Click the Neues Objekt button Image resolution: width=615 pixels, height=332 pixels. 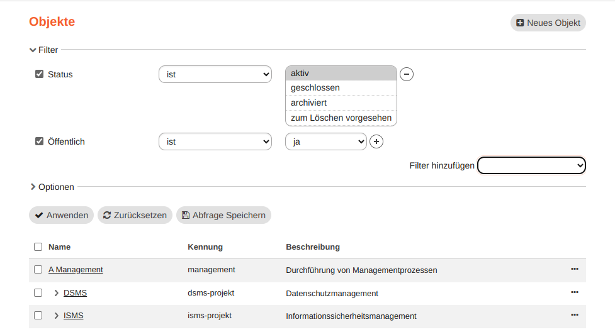pos(548,23)
